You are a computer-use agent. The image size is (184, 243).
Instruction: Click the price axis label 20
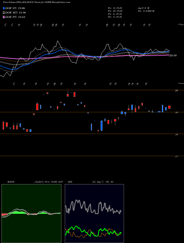(176, 91)
